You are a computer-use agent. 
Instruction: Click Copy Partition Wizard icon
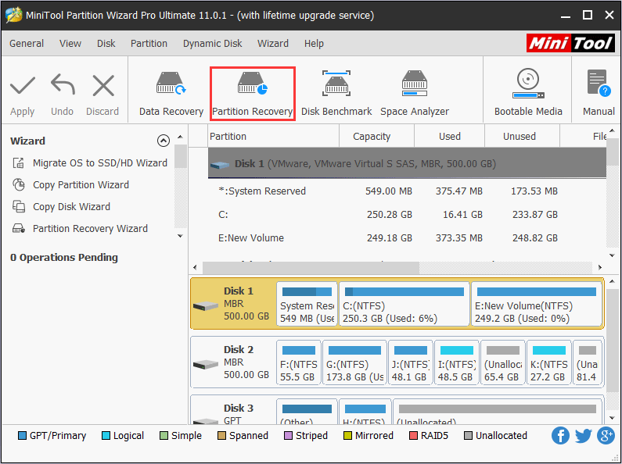point(19,184)
